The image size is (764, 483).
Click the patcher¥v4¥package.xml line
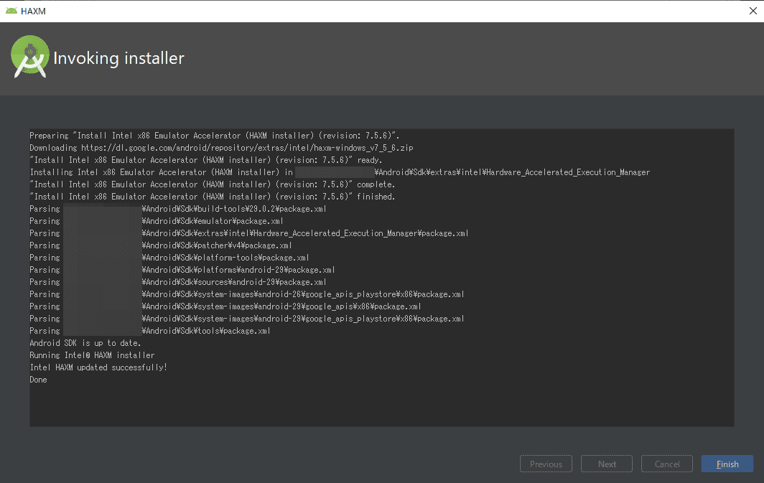(161, 245)
